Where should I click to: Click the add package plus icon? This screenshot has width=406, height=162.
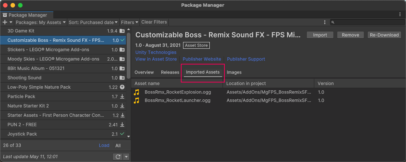tap(5, 22)
